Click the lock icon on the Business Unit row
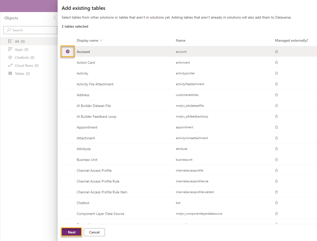 276,159
